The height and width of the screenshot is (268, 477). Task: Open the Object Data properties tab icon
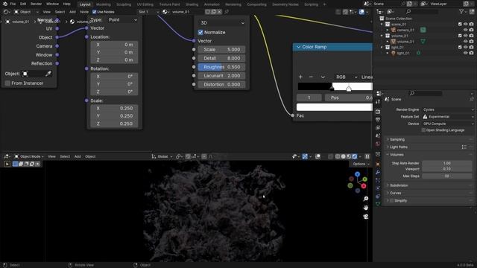pos(378,204)
